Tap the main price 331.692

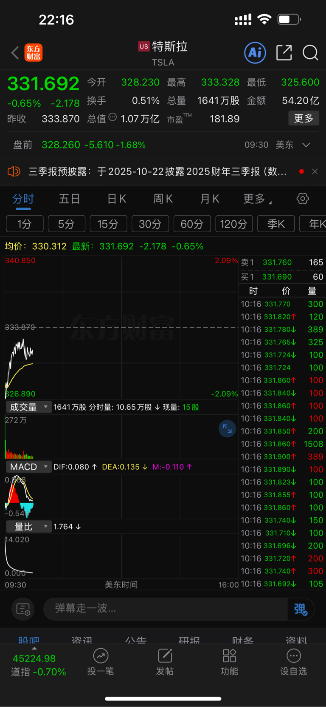pos(43,83)
